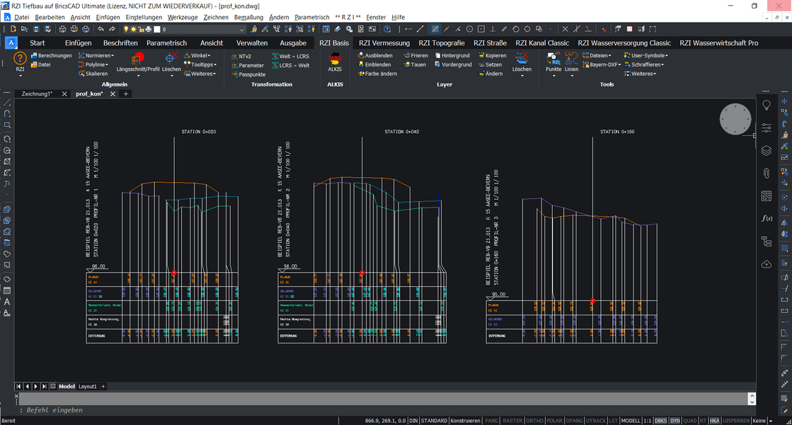Select the text A tool in left toolbar
This screenshot has width=792, height=425.
pyautogui.click(x=7, y=302)
